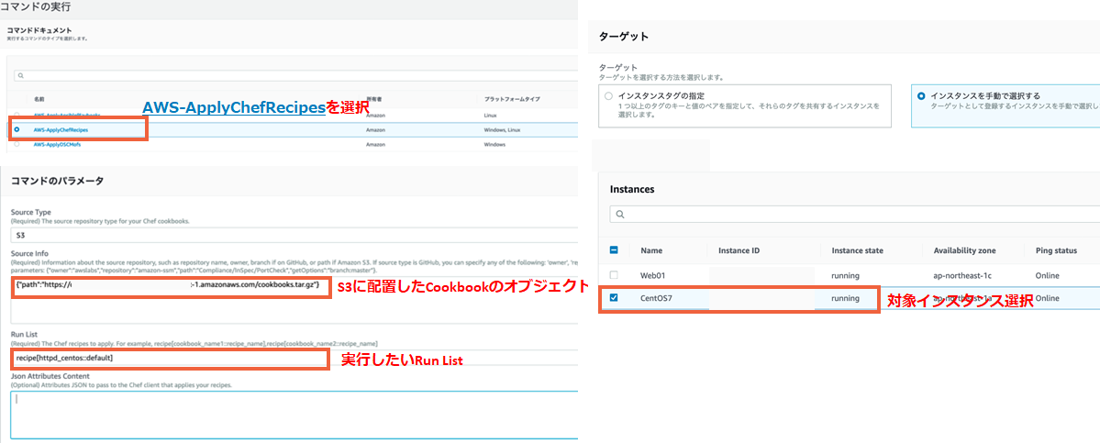This screenshot has height=443, width=1100.
Task: Sort instances by Availability zone column header
Action: tap(964, 250)
